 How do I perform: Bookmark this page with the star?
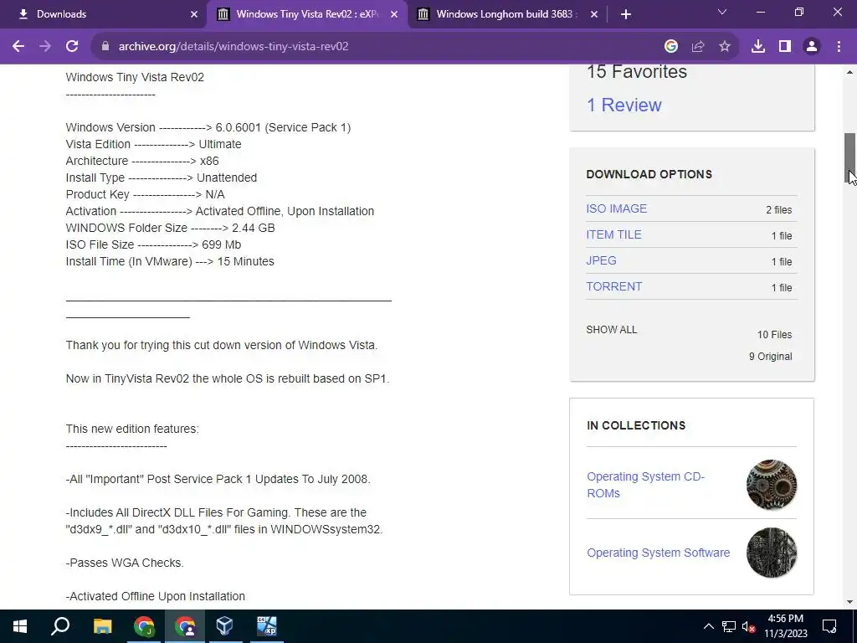click(725, 47)
